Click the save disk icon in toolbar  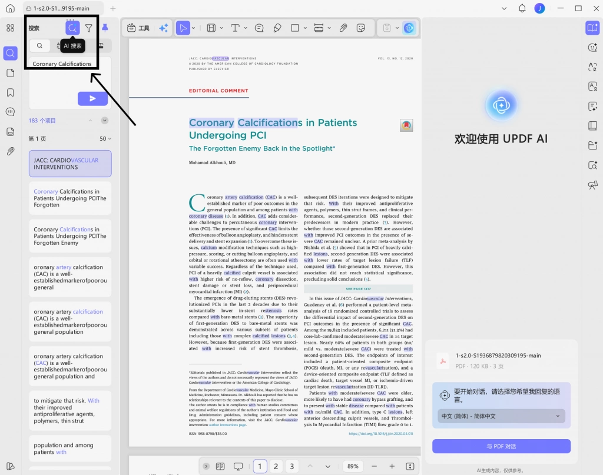coord(387,28)
